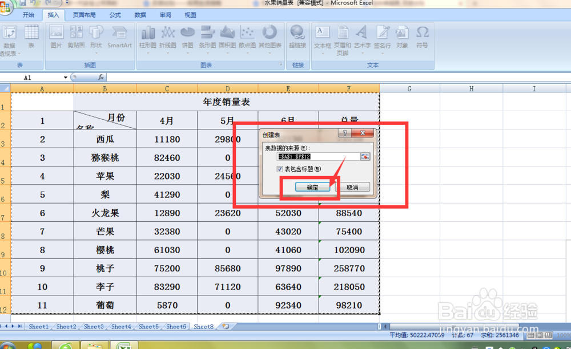
Task: Click the cell containing 火龙果
Action: [105, 213]
